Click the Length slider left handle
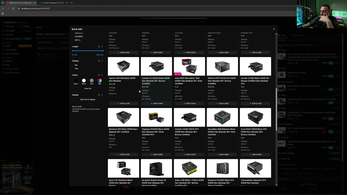The image size is (347, 195). (73, 51)
